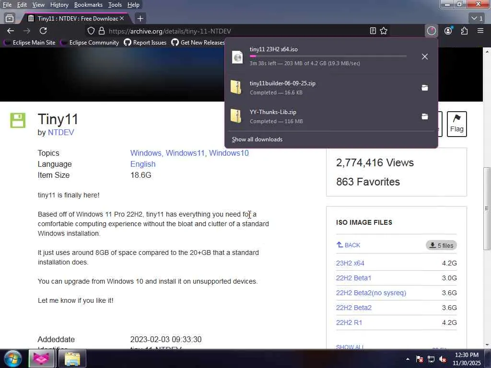
Task: Click the site padlock security icon
Action: pos(102,31)
